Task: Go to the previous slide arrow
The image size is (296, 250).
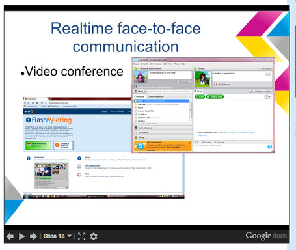Action: (10, 236)
